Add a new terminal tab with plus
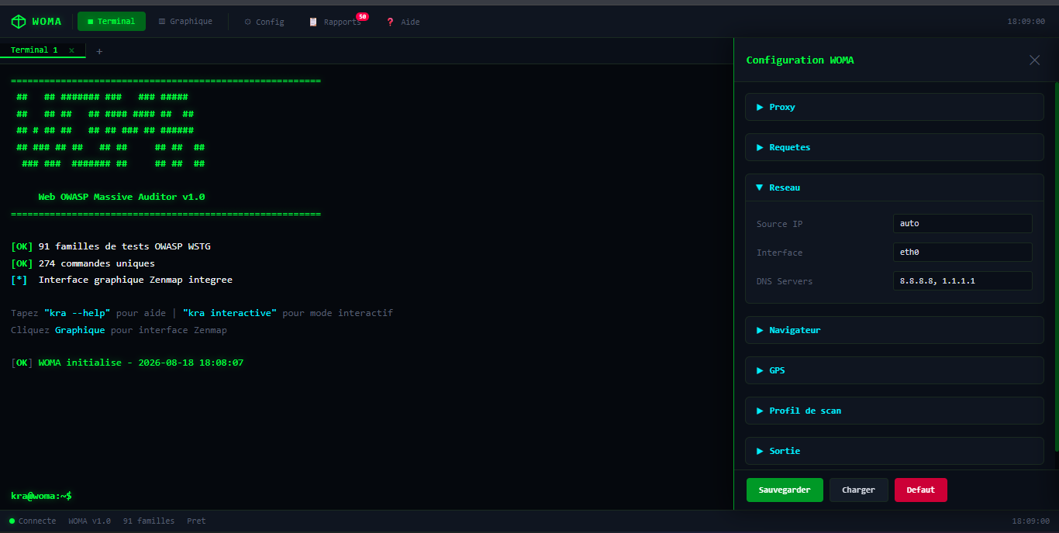The width and height of the screenshot is (1059, 533). click(99, 51)
